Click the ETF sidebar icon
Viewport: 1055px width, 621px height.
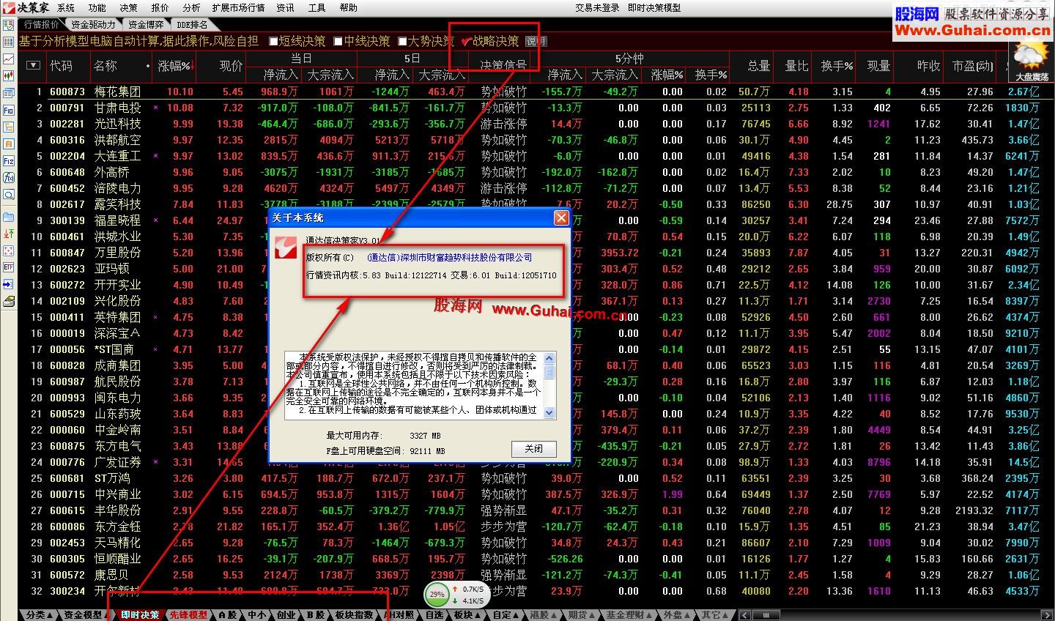9,267
